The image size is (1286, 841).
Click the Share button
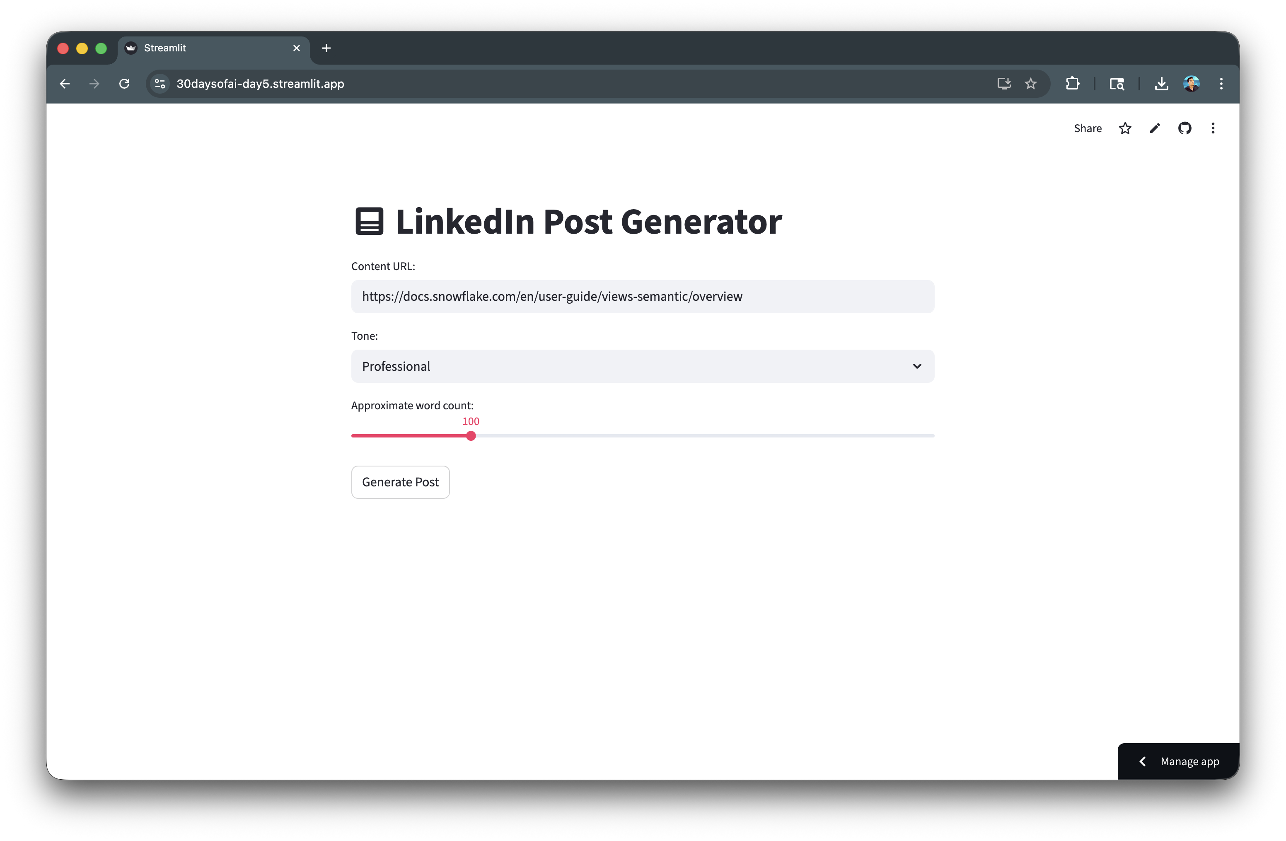(1087, 128)
